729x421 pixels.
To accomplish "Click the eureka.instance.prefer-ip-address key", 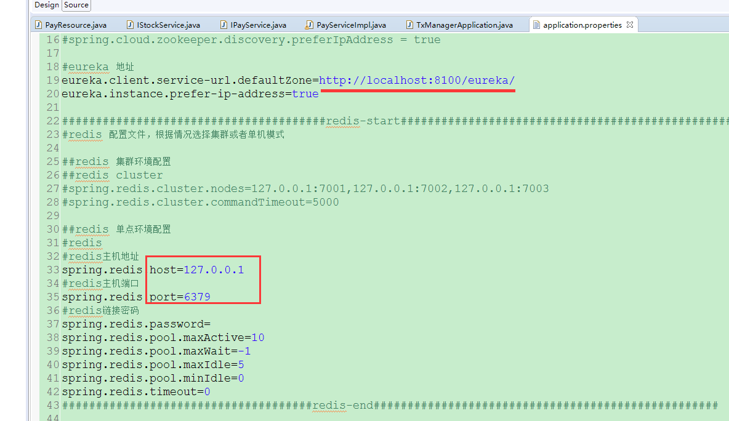I will (x=174, y=94).
